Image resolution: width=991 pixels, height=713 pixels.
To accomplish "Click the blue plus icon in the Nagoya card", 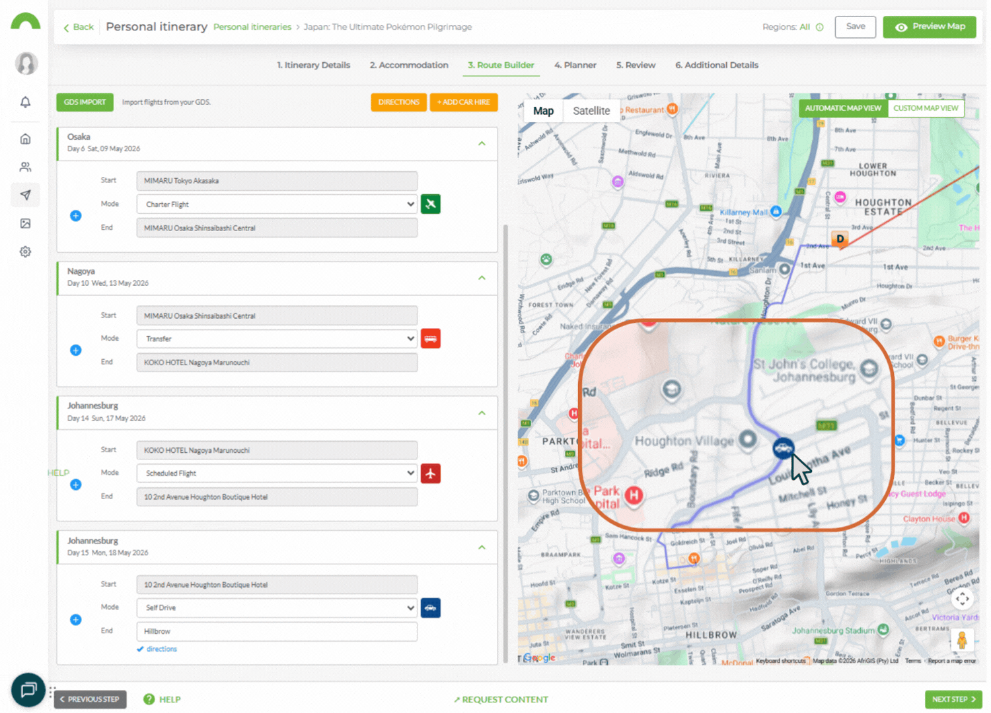I will click(76, 350).
